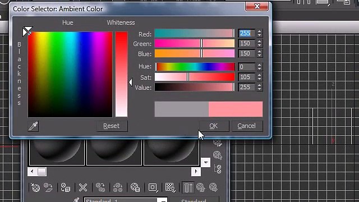Click Get Material icon in Material Editor
359x202 pixels.
pyautogui.click(x=35, y=187)
